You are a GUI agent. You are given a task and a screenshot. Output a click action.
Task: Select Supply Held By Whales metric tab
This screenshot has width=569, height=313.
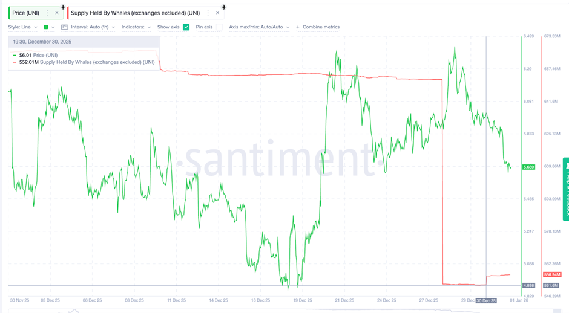136,13
